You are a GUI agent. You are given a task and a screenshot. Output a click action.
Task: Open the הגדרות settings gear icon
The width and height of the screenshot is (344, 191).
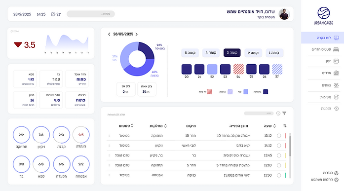(336, 173)
